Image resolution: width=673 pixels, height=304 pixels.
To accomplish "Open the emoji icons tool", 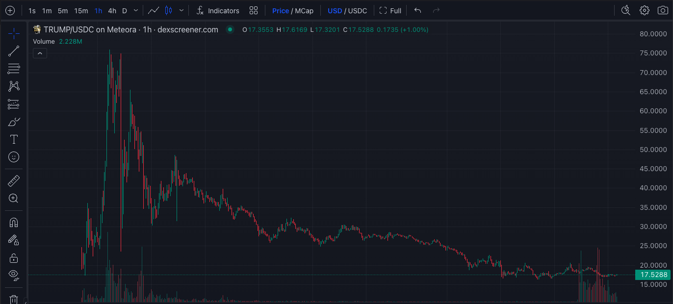I will coord(14,157).
